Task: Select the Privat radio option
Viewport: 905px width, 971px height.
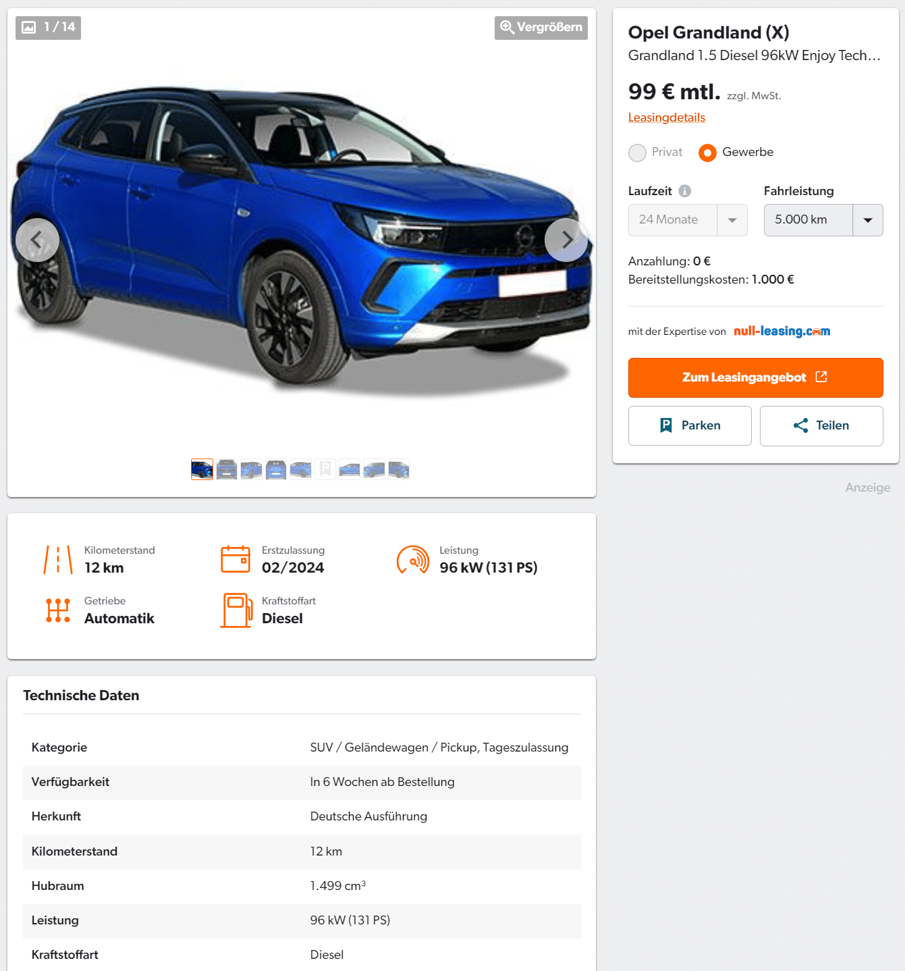Action: 637,153
